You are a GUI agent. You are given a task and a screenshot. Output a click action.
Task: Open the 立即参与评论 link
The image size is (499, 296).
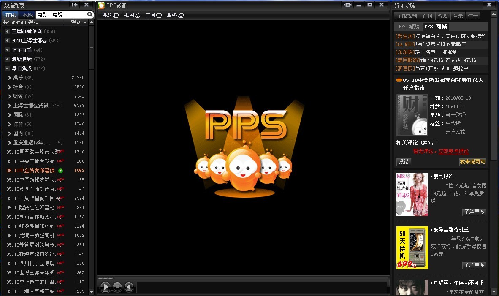coord(453,151)
